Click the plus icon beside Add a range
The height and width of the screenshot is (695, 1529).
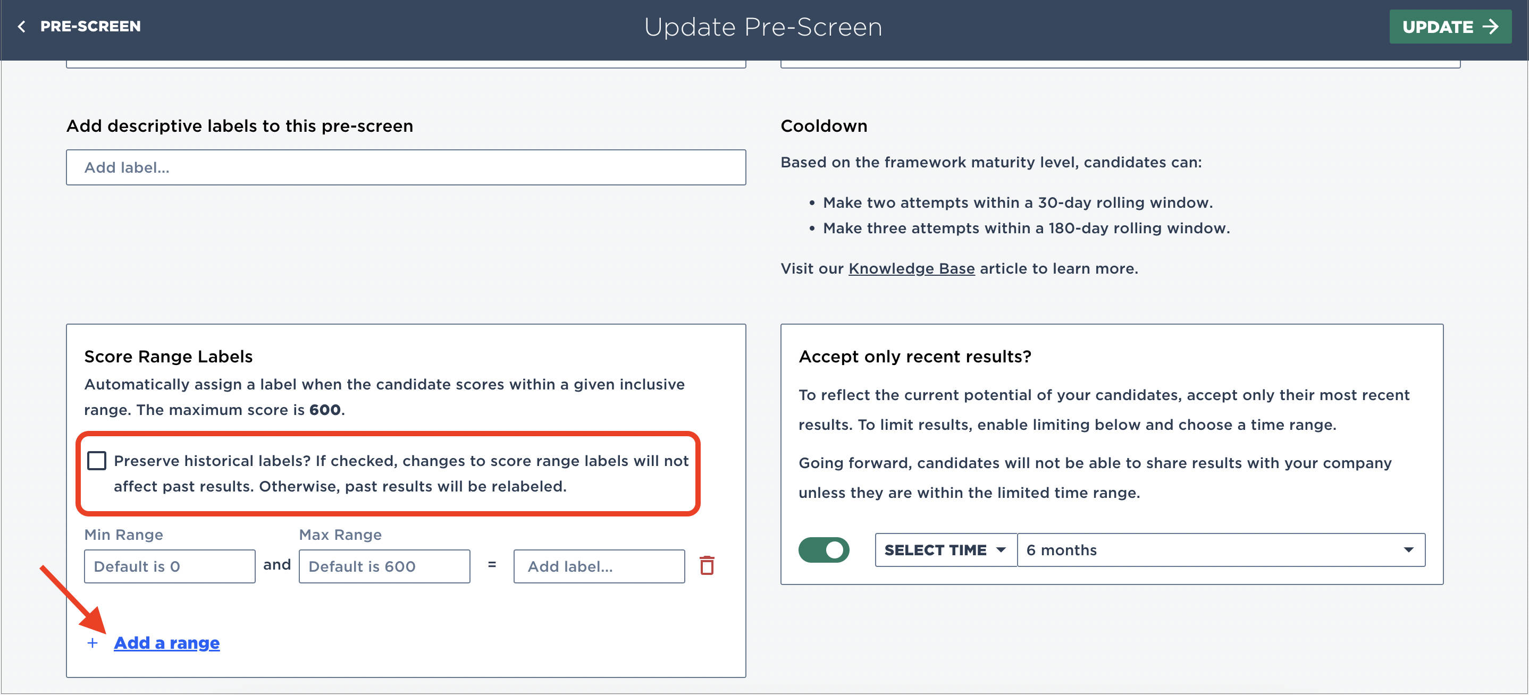(x=93, y=642)
